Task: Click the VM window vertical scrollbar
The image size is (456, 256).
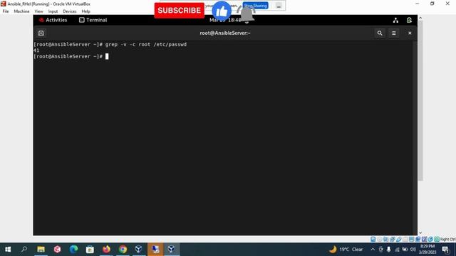Action: [420, 100]
